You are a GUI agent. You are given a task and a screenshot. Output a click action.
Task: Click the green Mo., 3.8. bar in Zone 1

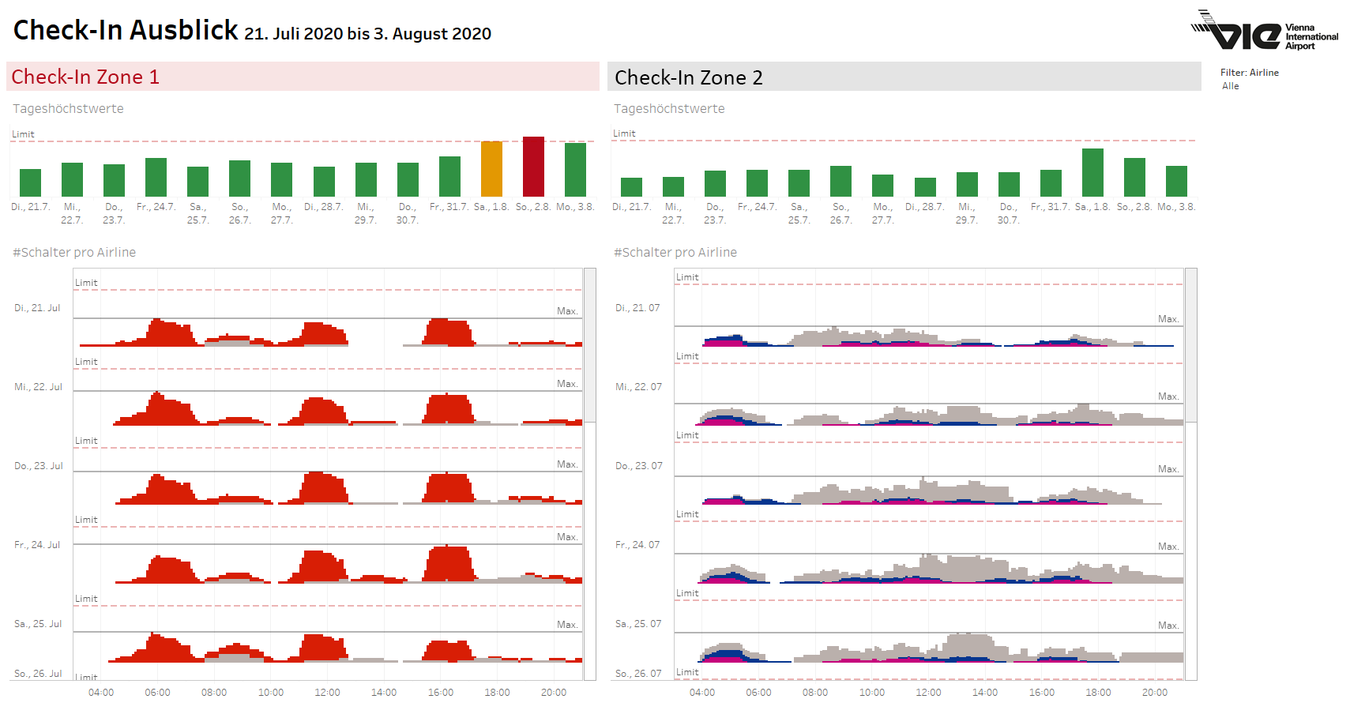575,170
